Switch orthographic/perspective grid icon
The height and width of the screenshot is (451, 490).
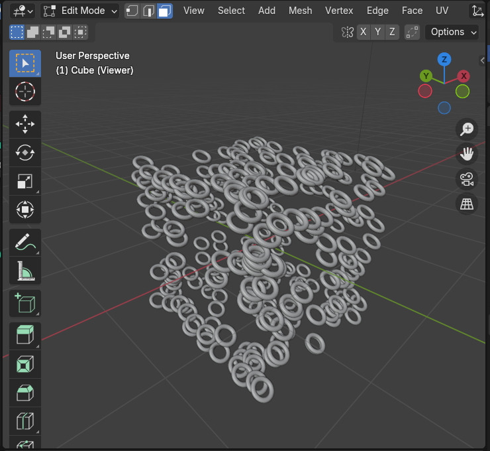click(467, 204)
